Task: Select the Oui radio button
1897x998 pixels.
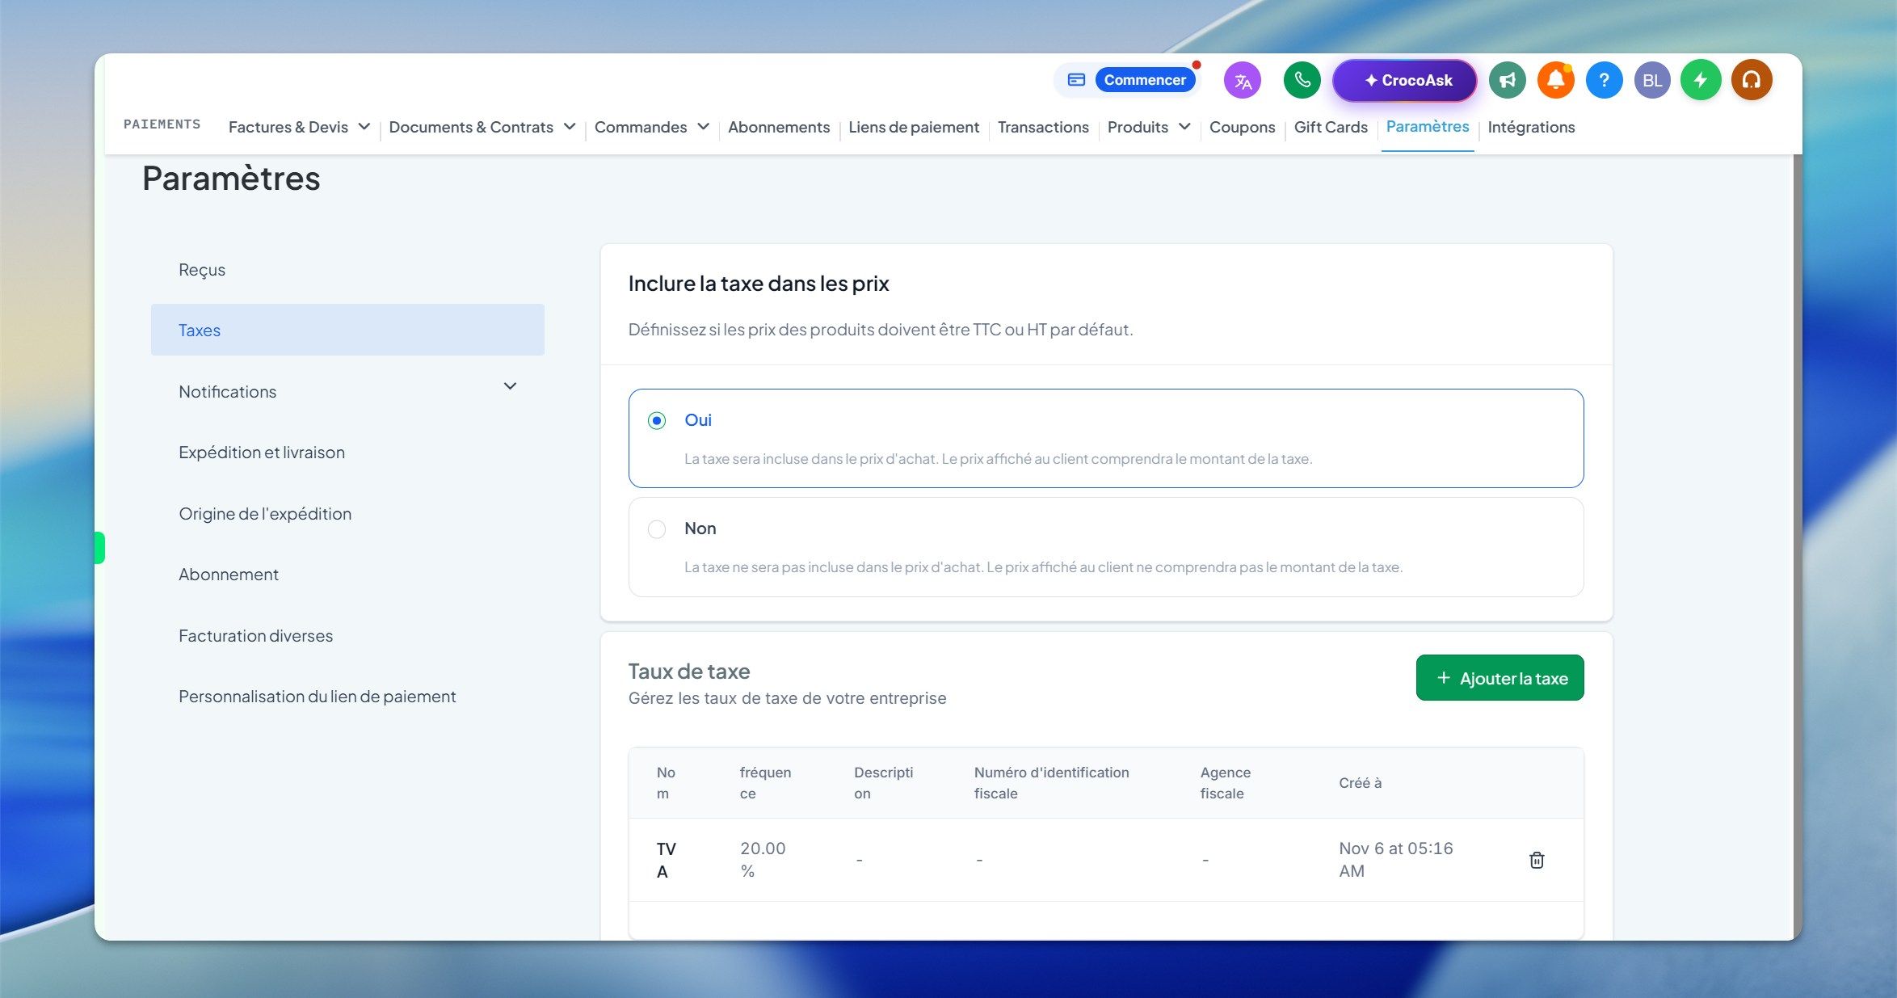Action: pyautogui.click(x=657, y=420)
